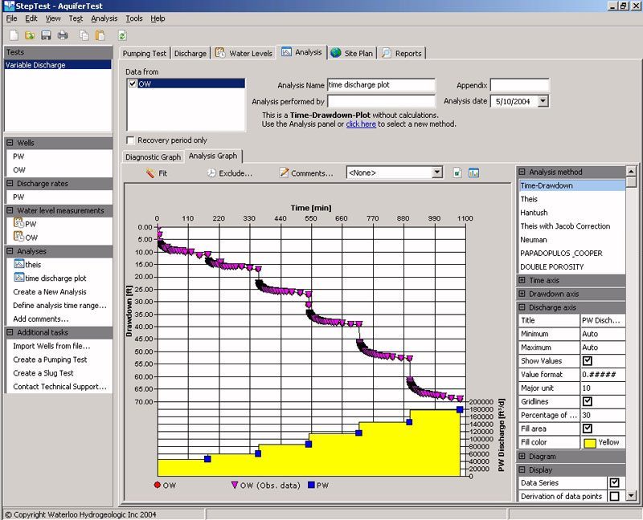Image resolution: width=643 pixels, height=520 pixels.
Task: Click the blue PW legend marker
Action: pyautogui.click(x=311, y=485)
